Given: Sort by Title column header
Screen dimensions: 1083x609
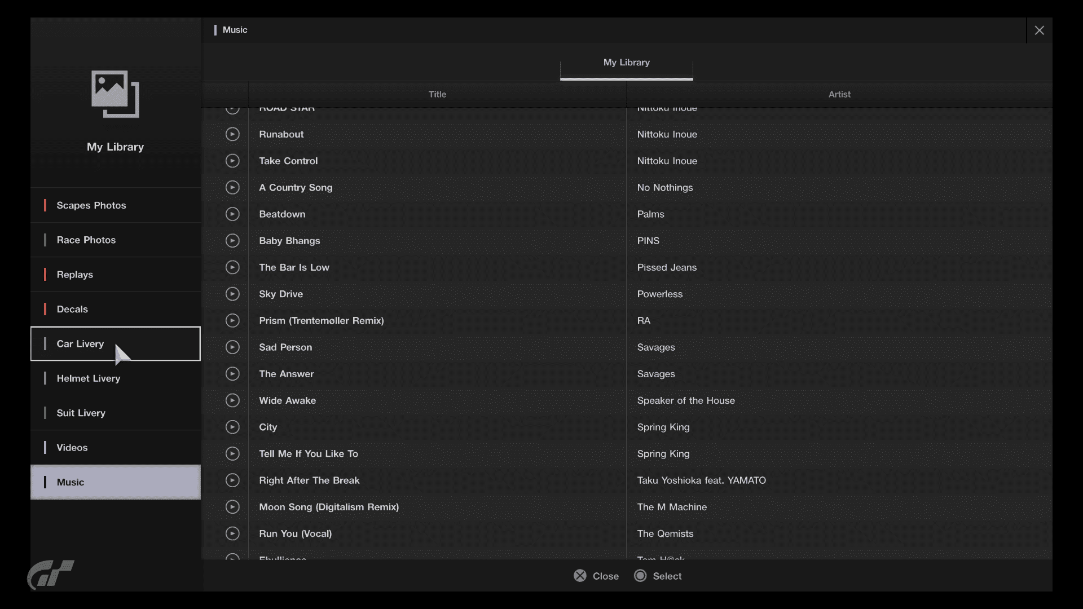Looking at the screenshot, I should [x=437, y=94].
